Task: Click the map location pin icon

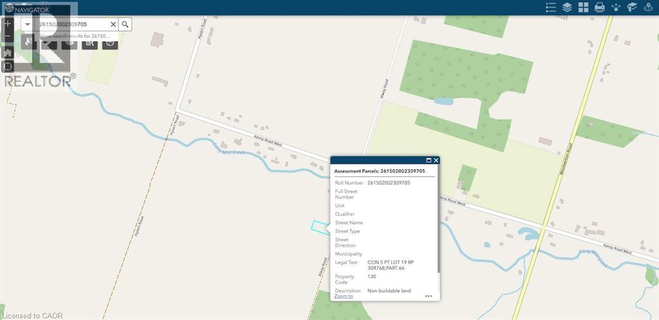Action: (x=649, y=7)
